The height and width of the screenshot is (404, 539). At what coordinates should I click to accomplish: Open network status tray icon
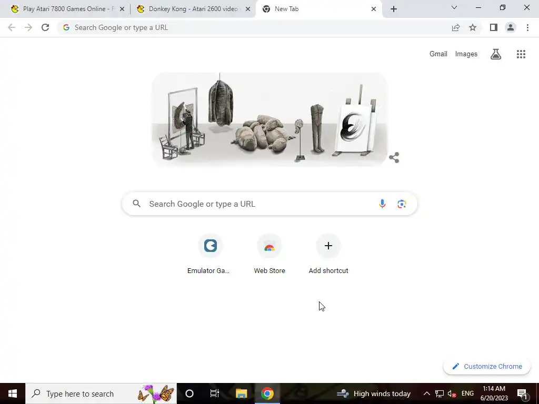pyautogui.click(x=440, y=393)
